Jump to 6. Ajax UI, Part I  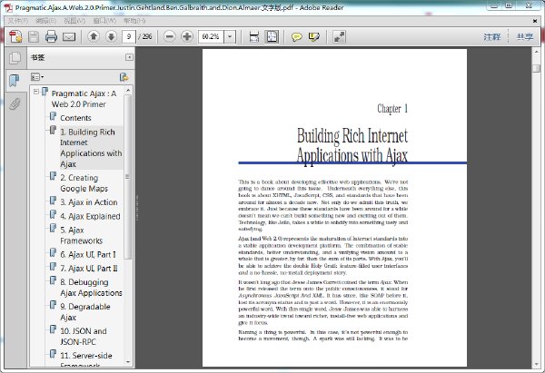(88, 255)
